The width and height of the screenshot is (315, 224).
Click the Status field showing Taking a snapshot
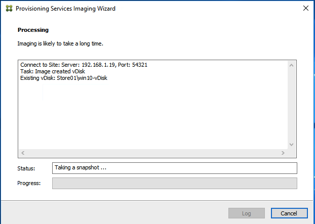click(x=175, y=168)
